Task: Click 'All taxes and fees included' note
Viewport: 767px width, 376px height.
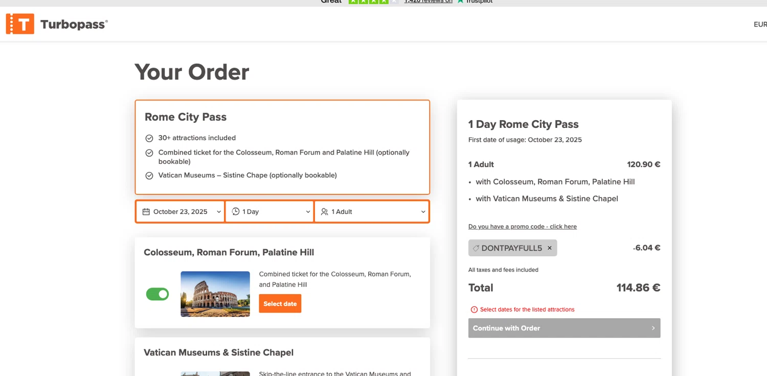Action: pyautogui.click(x=503, y=270)
